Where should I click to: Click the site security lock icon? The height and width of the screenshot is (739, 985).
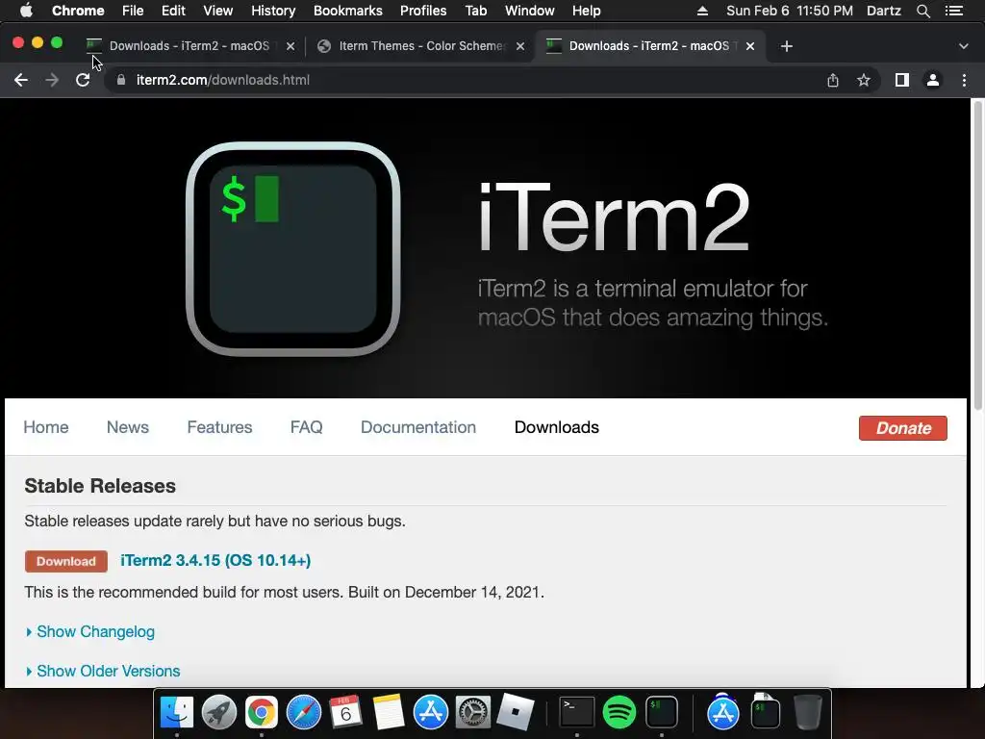tap(121, 80)
